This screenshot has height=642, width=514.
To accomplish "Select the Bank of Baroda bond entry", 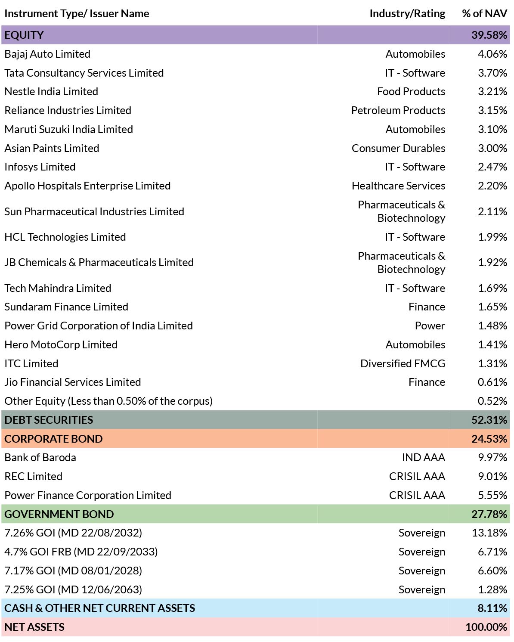I will pyautogui.click(x=256, y=457).
